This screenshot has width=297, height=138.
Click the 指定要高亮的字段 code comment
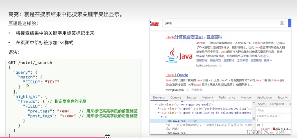pyautogui.click(x=70, y=101)
